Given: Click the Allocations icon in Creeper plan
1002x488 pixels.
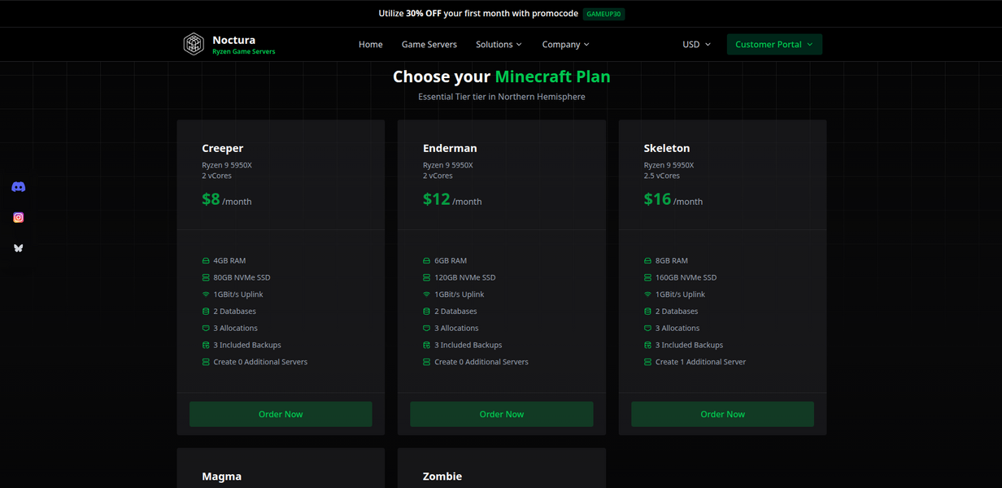Looking at the screenshot, I should (206, 329).
